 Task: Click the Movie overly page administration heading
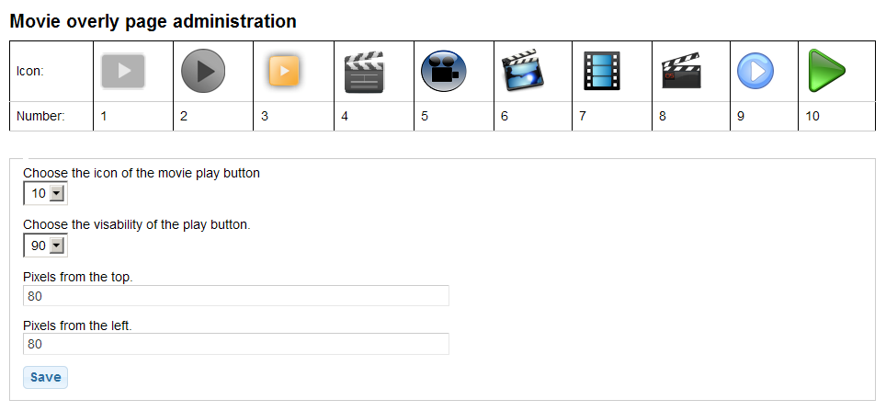153,21
